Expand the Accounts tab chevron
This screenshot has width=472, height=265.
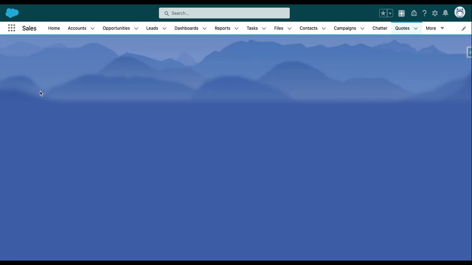[x=93, y=28]
